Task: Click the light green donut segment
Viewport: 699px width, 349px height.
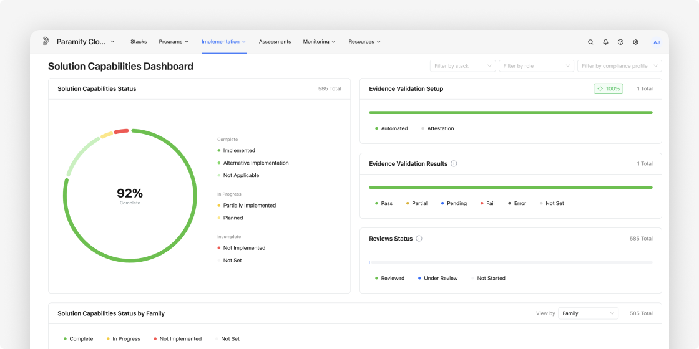Action: pyautogui.click(x=83, y=156)
